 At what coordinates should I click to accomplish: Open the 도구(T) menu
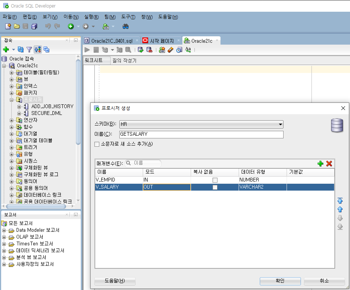point(128,17)
